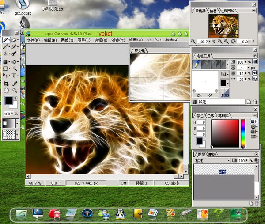Click the rainbow hue slider strip
The height and width of the screenshot is (224, 265).
tap(242, 133)
